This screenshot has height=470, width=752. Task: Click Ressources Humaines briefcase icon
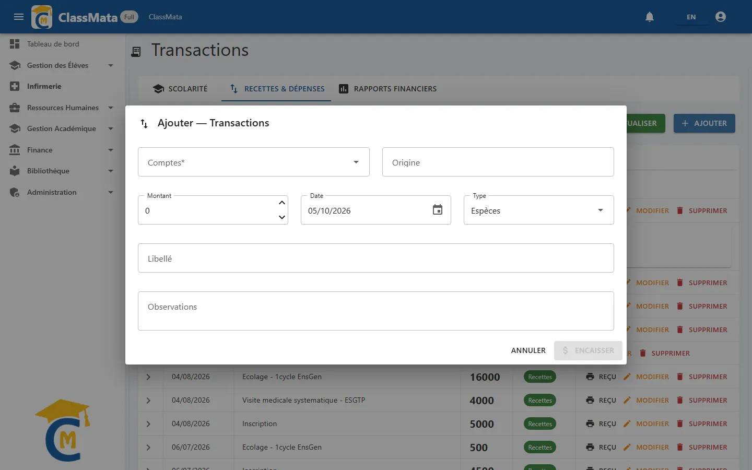tap(15, 108)
